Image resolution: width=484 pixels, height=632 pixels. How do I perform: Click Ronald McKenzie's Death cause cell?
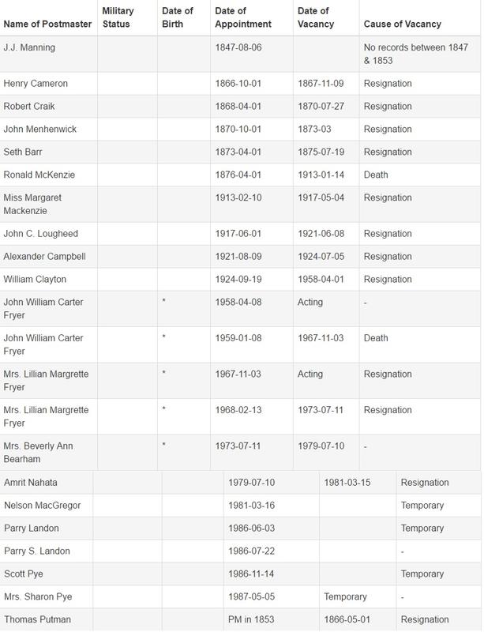point(376,175)
